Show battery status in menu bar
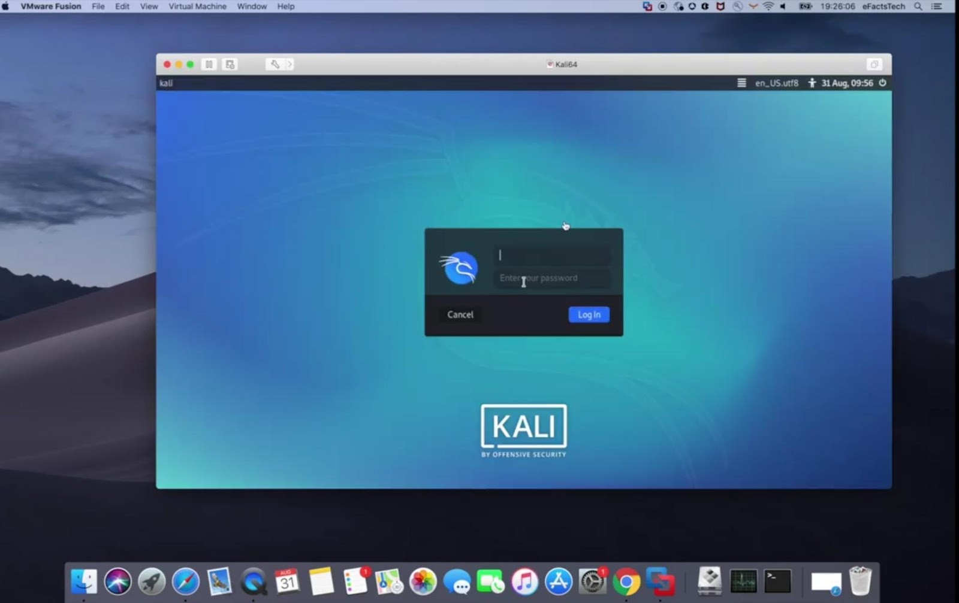Image resolution: width=959 pixels, height=603 pixels. tap(805, 6)
